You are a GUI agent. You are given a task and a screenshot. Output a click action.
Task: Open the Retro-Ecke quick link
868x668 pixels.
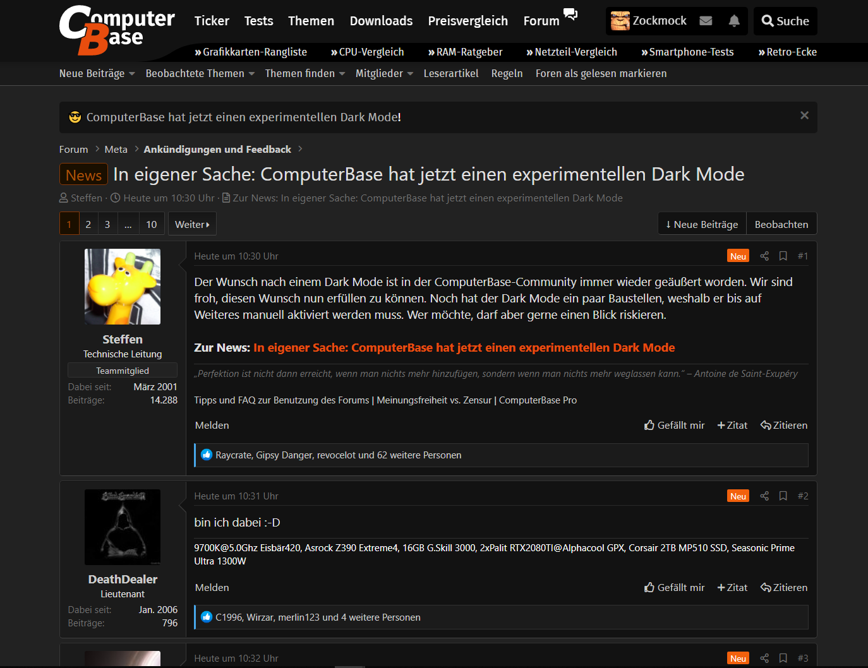(787, 52)
